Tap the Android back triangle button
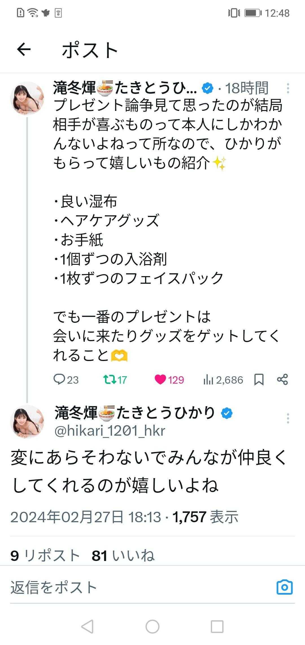305x645 pixels. tap(87, 627)
